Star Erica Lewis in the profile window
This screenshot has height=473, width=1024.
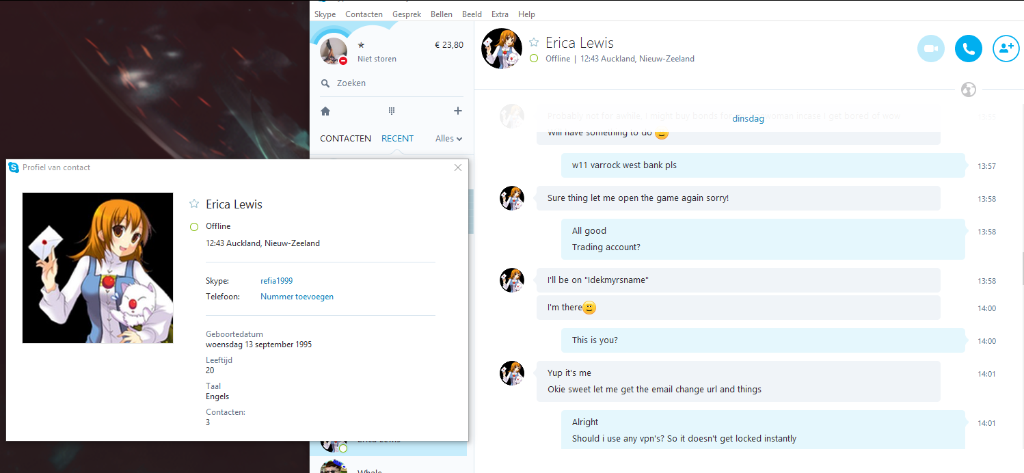194,204
